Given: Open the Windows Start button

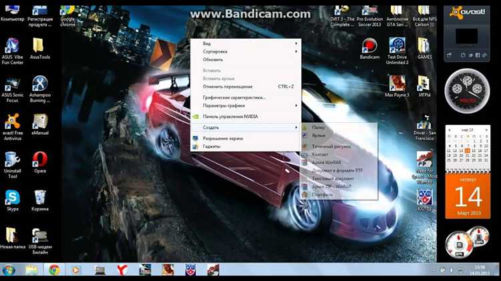Looking at the screenshot, I should point(8,270).
